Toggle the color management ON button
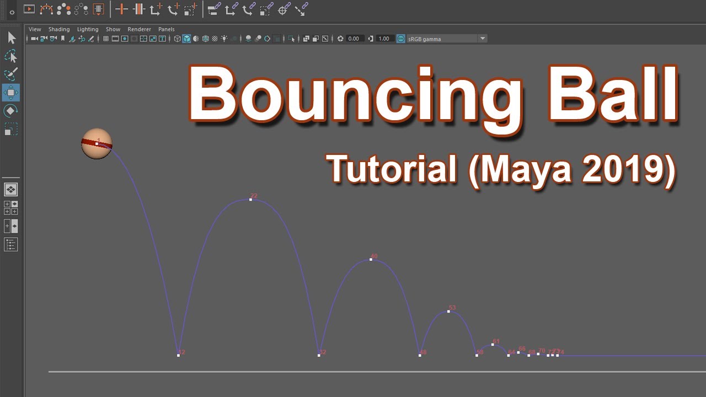This screenshot has height=397, width=706. coord(400,39)
